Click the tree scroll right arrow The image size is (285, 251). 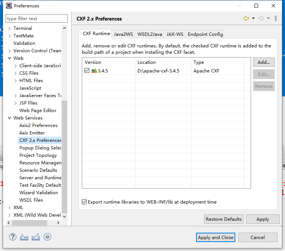pos(58,223)
